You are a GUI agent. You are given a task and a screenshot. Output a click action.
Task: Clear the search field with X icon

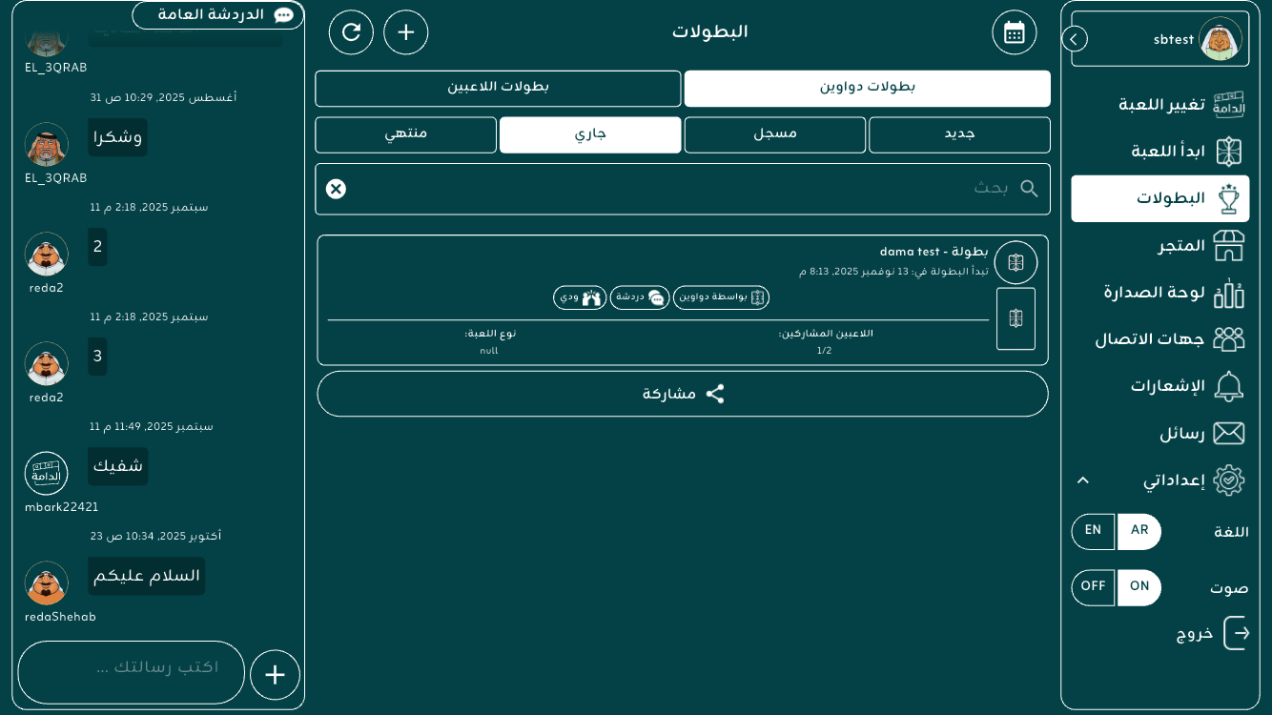336,189
